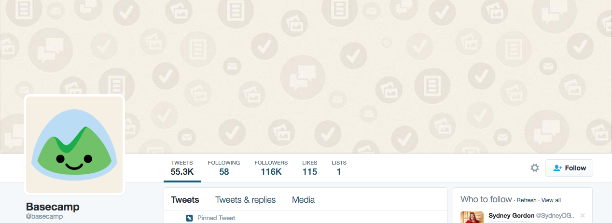
Task: Open the gear settings menu
Action: [535, 168]
